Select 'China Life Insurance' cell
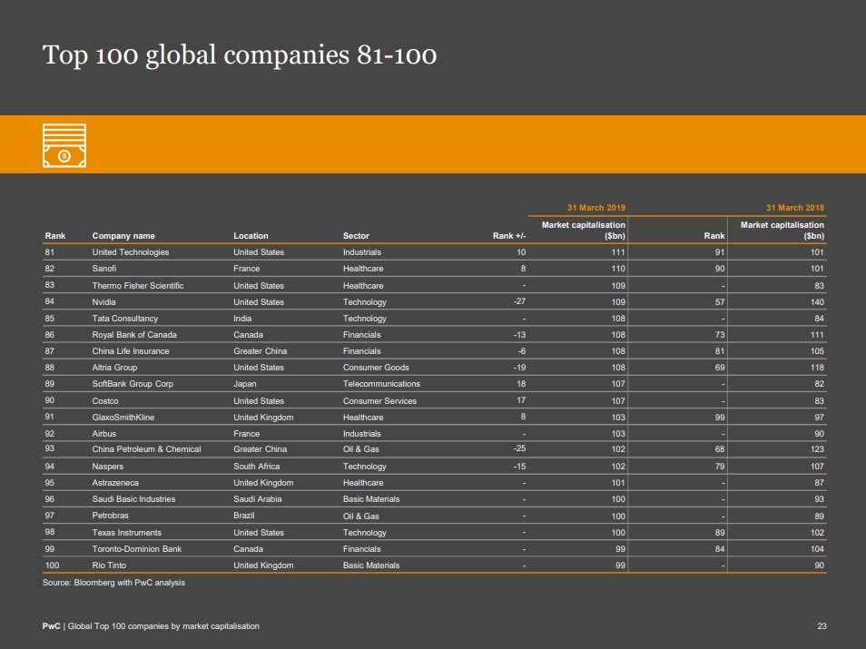 pyautogui.click(x=131, y=351)
